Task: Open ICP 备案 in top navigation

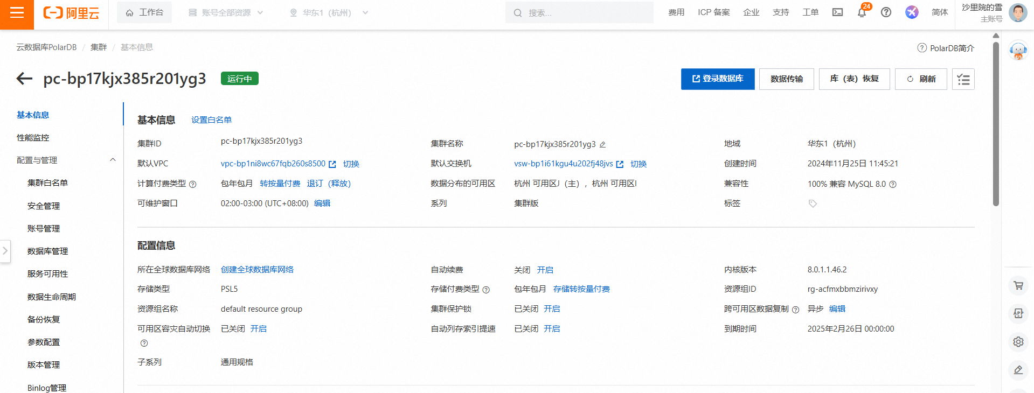Action: pyautogui.click(x=714, y=12)
